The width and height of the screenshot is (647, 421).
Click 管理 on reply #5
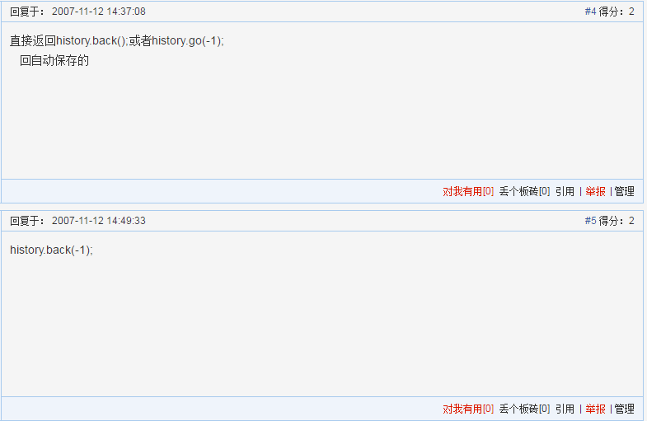(624, 409)
